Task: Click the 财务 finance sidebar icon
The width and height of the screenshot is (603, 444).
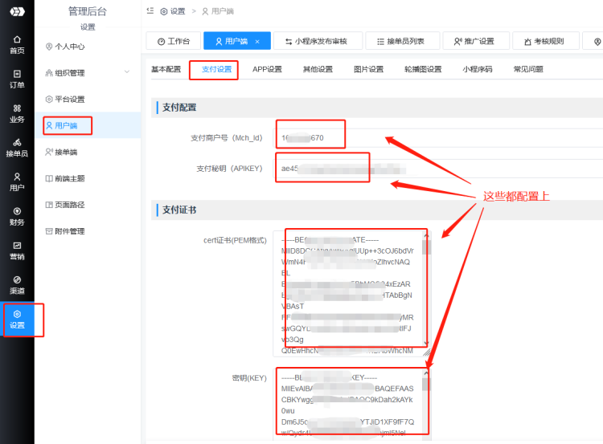Action: [x=17, y=216]
